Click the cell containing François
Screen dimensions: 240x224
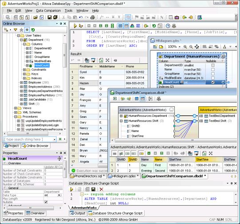88,100
